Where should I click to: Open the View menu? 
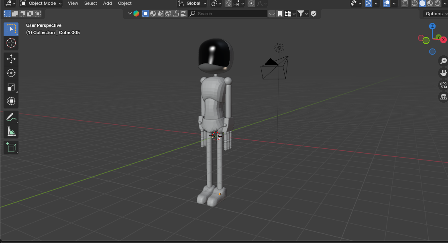tap(73, 3)
